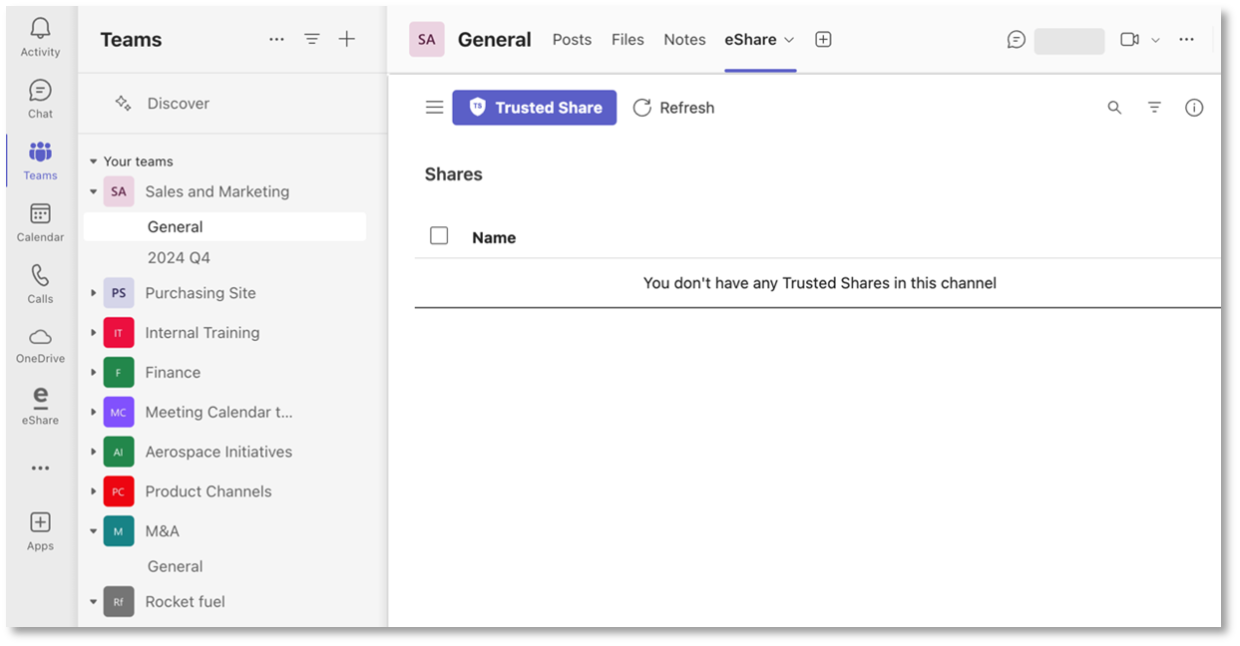Select the eShare tab

click(x=750, y=40)
